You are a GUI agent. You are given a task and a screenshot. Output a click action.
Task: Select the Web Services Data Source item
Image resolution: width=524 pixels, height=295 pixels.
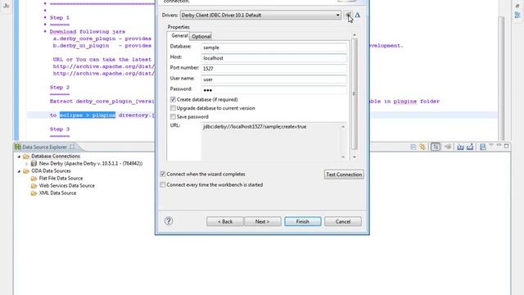coord(67,186)
